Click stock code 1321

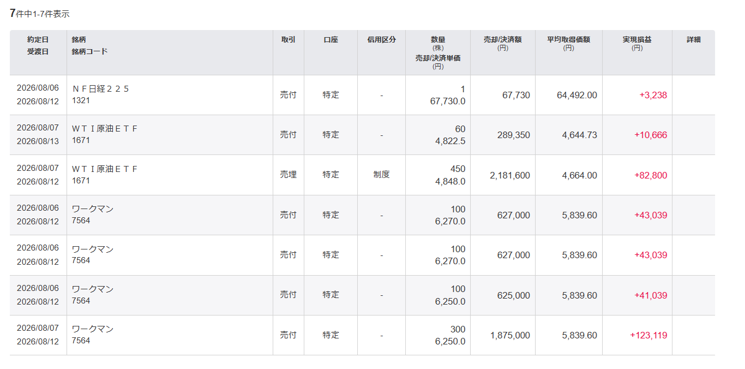pos(81,100)
